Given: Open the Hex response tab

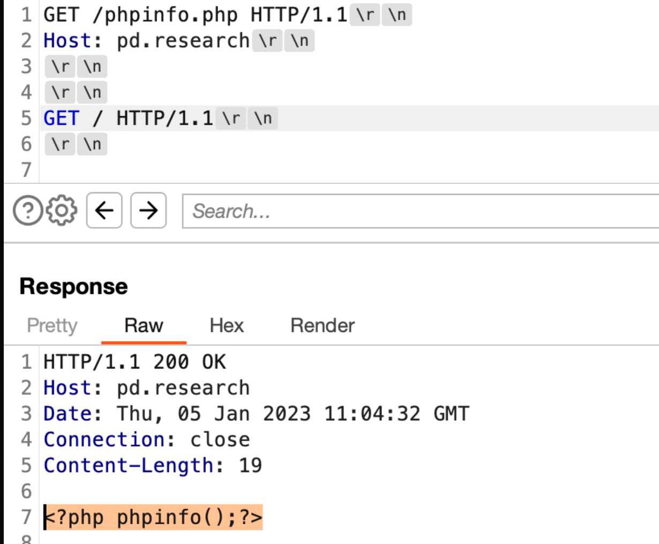Looking at the screenshot, I should pos(227,326).
